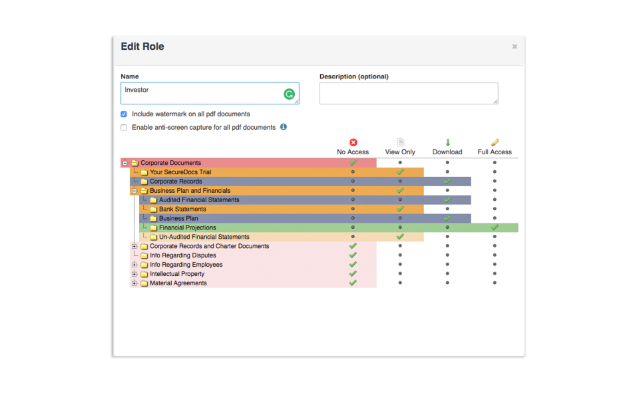Click the Corporate Documents folder icon
This screenshot has width=639, height=413.
point(135,162)
